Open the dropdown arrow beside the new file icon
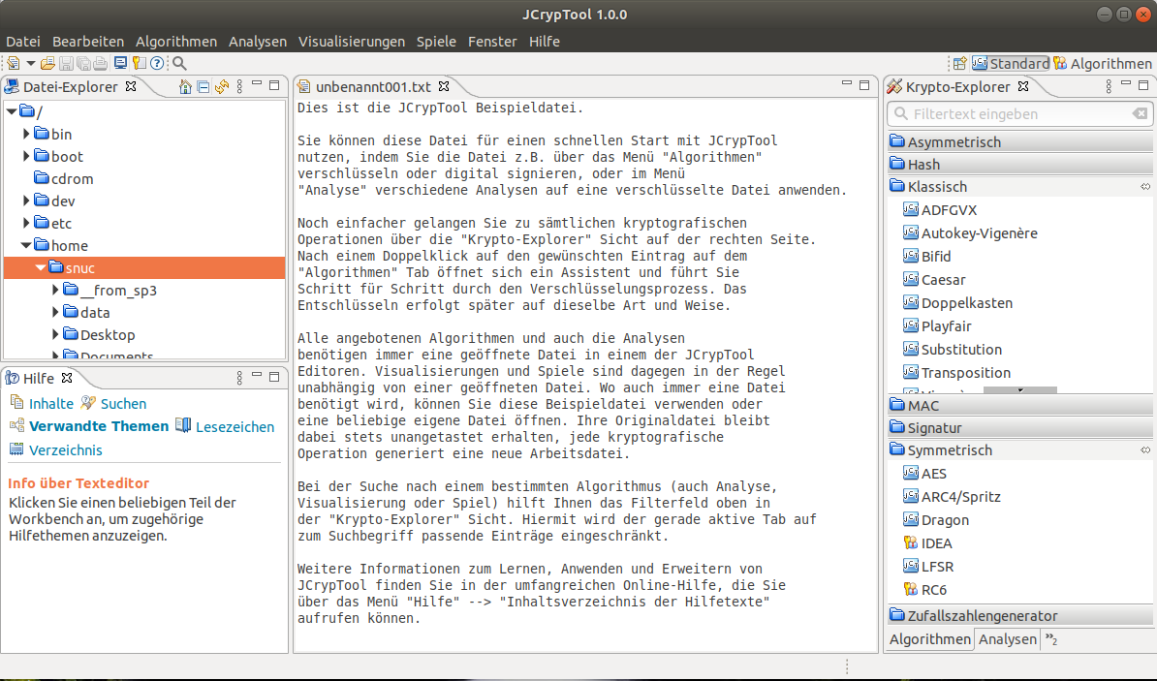 [x=31, y=64]
